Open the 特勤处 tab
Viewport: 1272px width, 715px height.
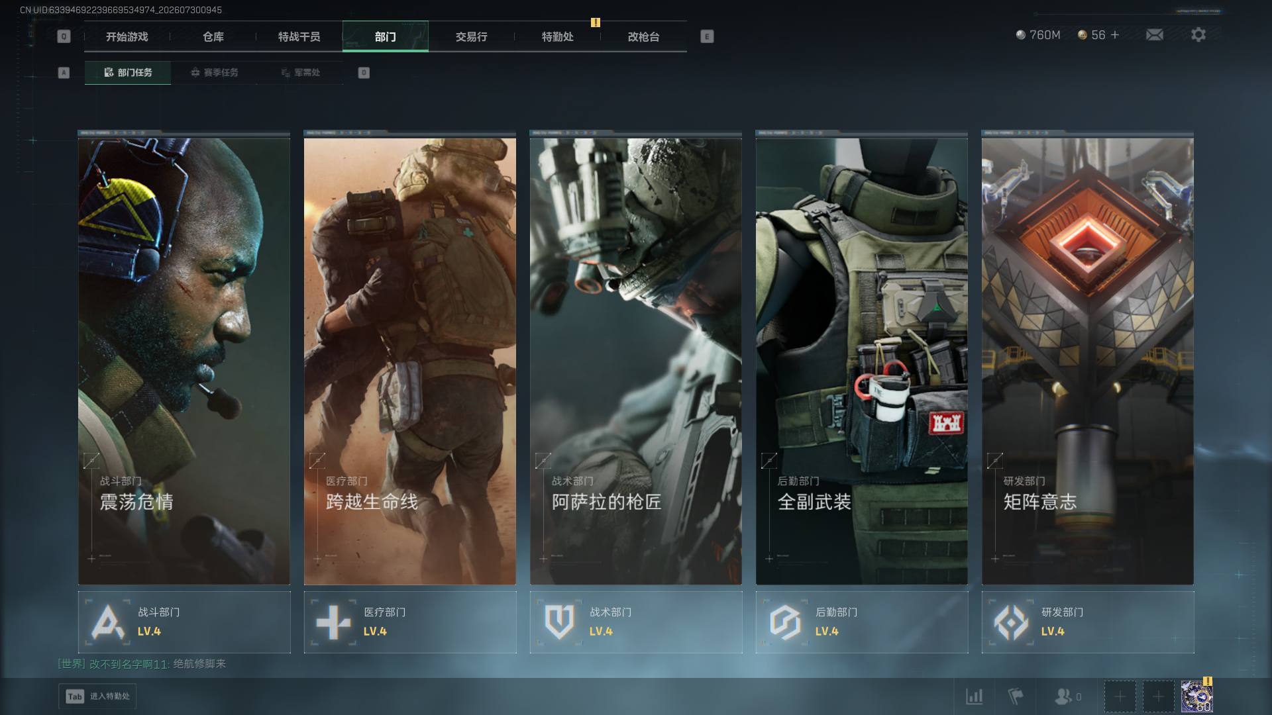click(557, 36)
